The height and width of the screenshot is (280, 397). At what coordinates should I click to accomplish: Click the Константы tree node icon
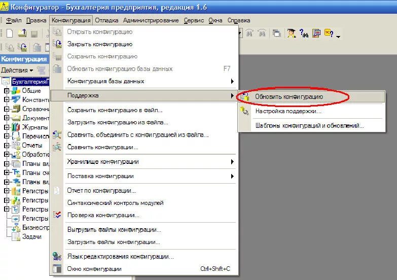(x=16, y=99)
